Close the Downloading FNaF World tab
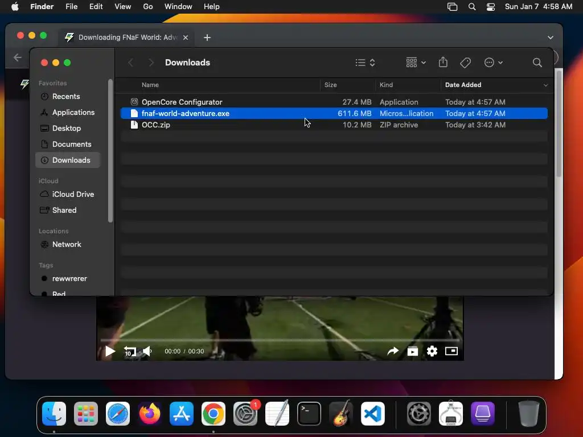The height and width of the screenshot is (437, 583). tap(186, 38)
